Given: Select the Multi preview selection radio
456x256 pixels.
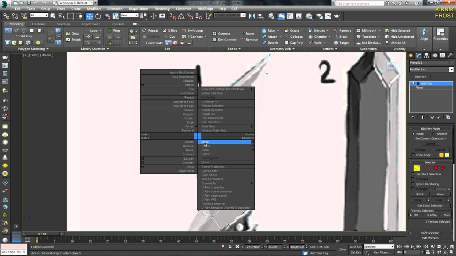Looking at the screenshot, I should (x=441, y=215).
